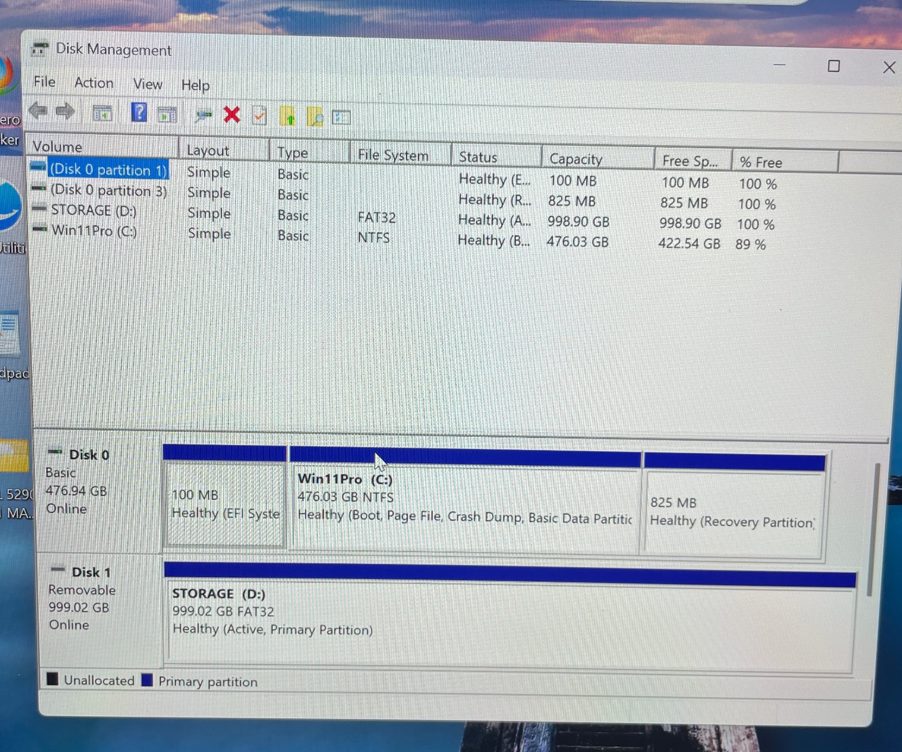Click the yellow folder with green arrow icon
Viewport: 902px width, 752px height.
click(288, 116)
